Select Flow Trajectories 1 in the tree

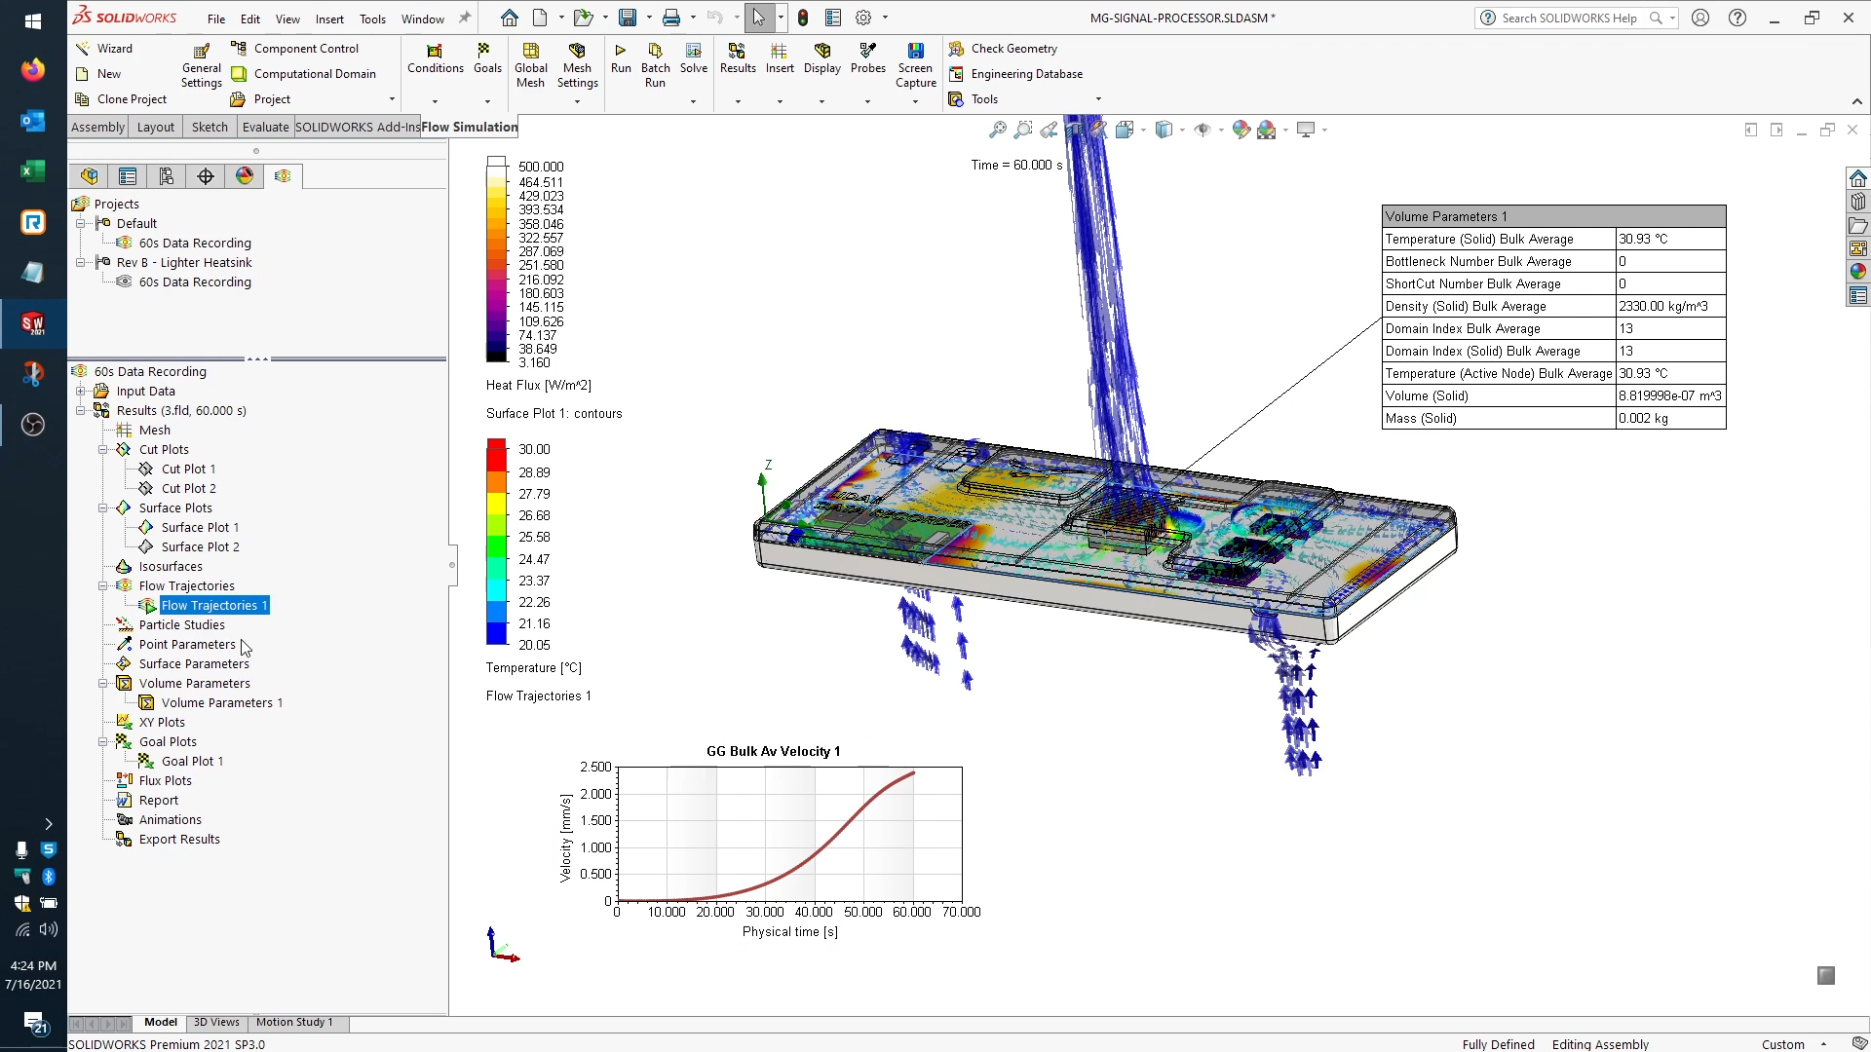[x=213, y=605]
